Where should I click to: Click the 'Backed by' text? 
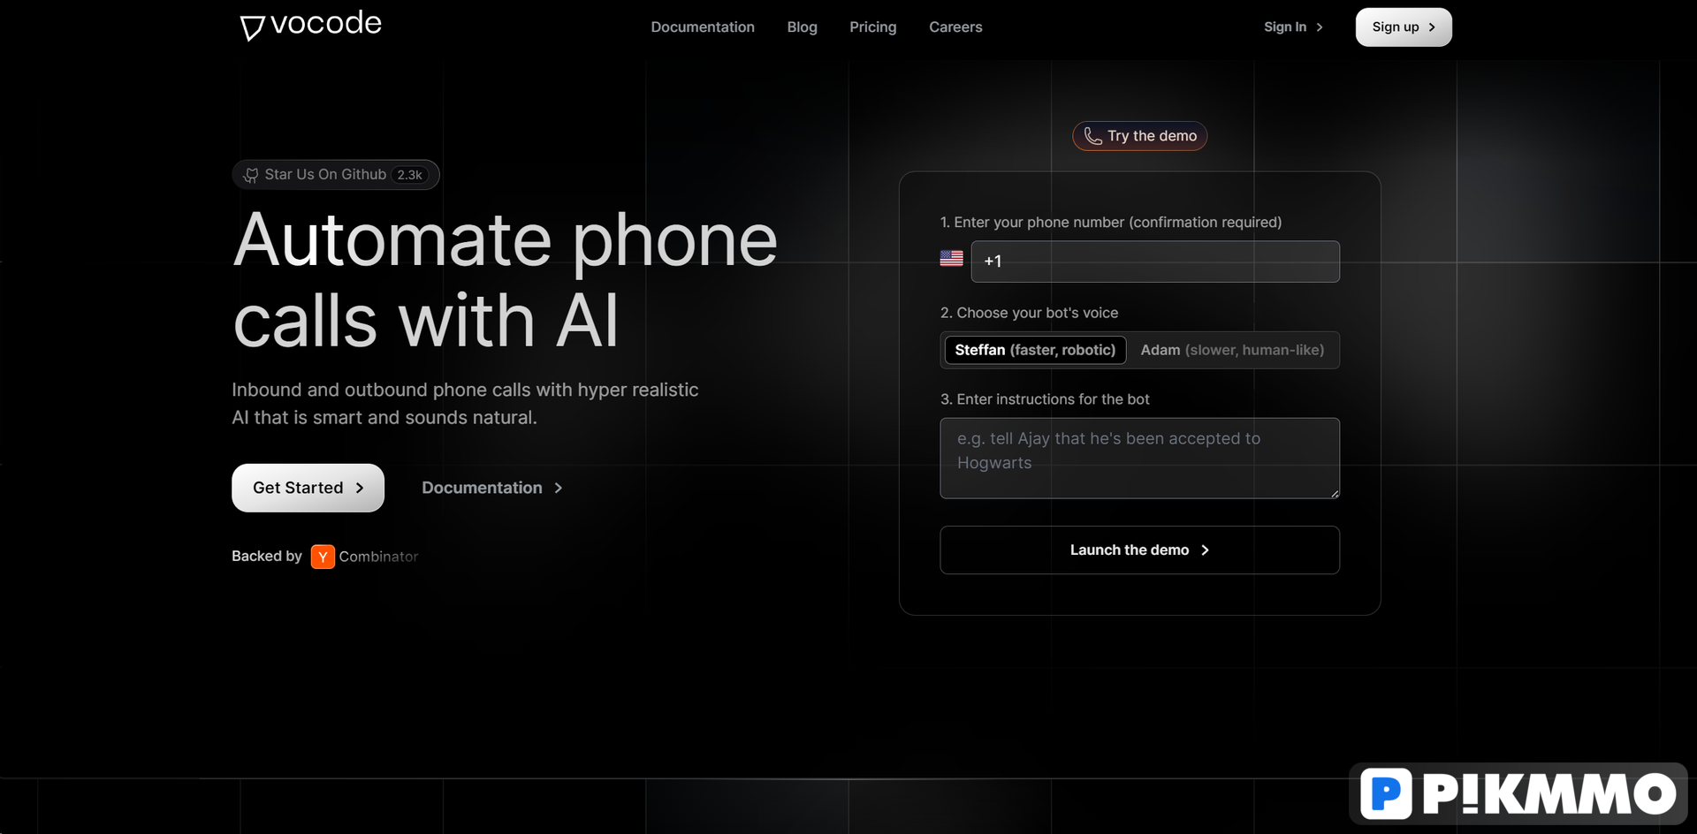pos(267,556)
